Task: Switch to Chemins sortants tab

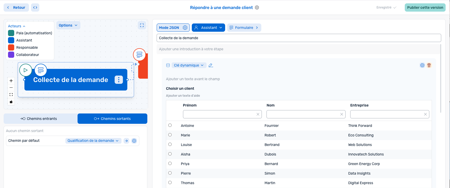Action: click(x=112, y=119)
